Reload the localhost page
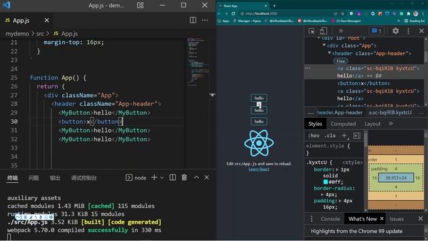428x241 pixels. [233, 13]
